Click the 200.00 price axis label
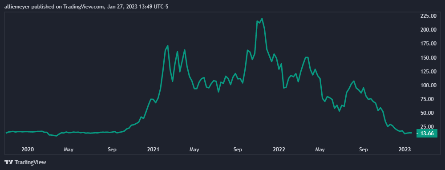The width and height of the screenshot is (445, 170). (x=428, y=30)
